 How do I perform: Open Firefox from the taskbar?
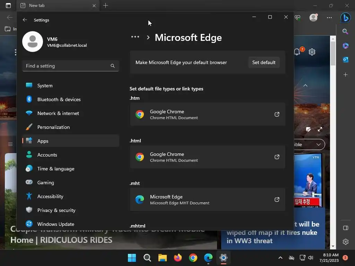(x=178, y=258)
